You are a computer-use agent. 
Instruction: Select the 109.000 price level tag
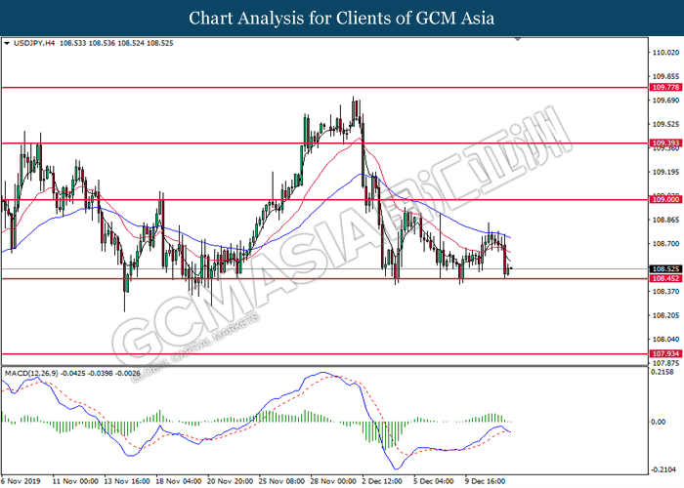tap(665, 199)
